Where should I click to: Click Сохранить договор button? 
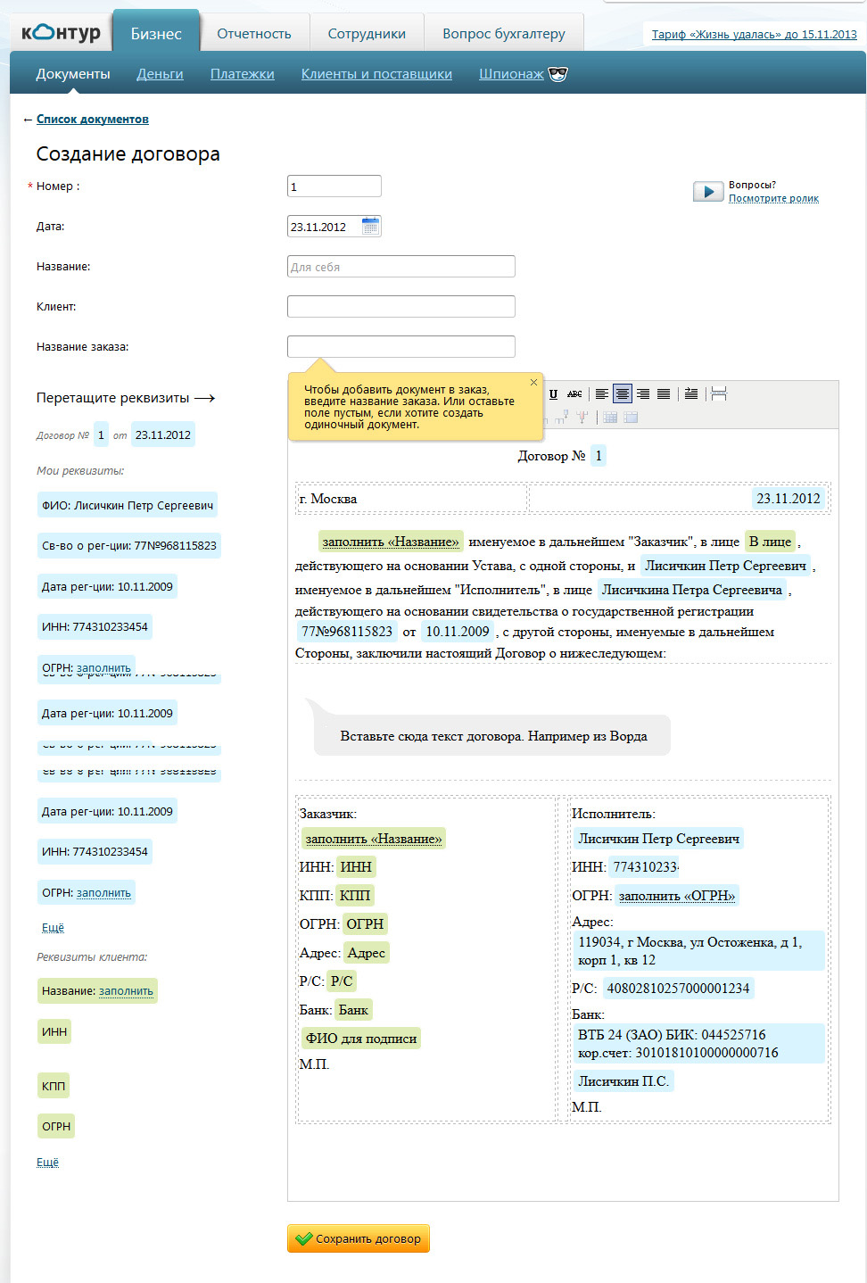(359, 1238)
